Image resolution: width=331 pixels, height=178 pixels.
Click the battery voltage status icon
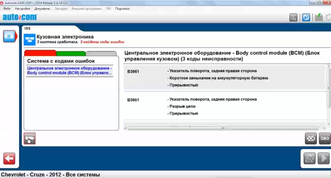pyautogui.click(x=319, y=17)
